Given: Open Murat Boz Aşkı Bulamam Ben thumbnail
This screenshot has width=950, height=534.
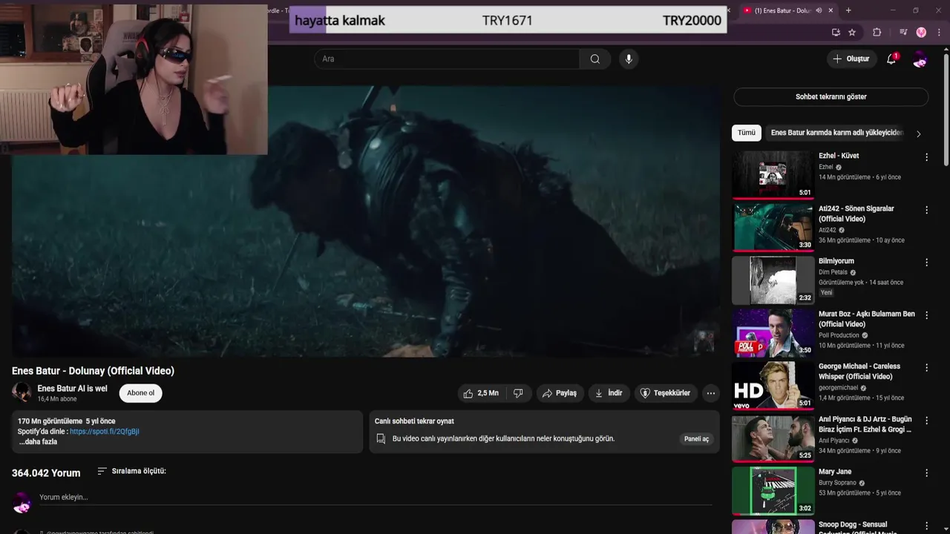Looking at the screenshot, I should [773, 333].
